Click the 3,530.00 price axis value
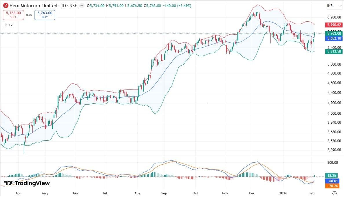Viewport: 344px width, 199px height. pyautogui.click(x=334, y=141)
